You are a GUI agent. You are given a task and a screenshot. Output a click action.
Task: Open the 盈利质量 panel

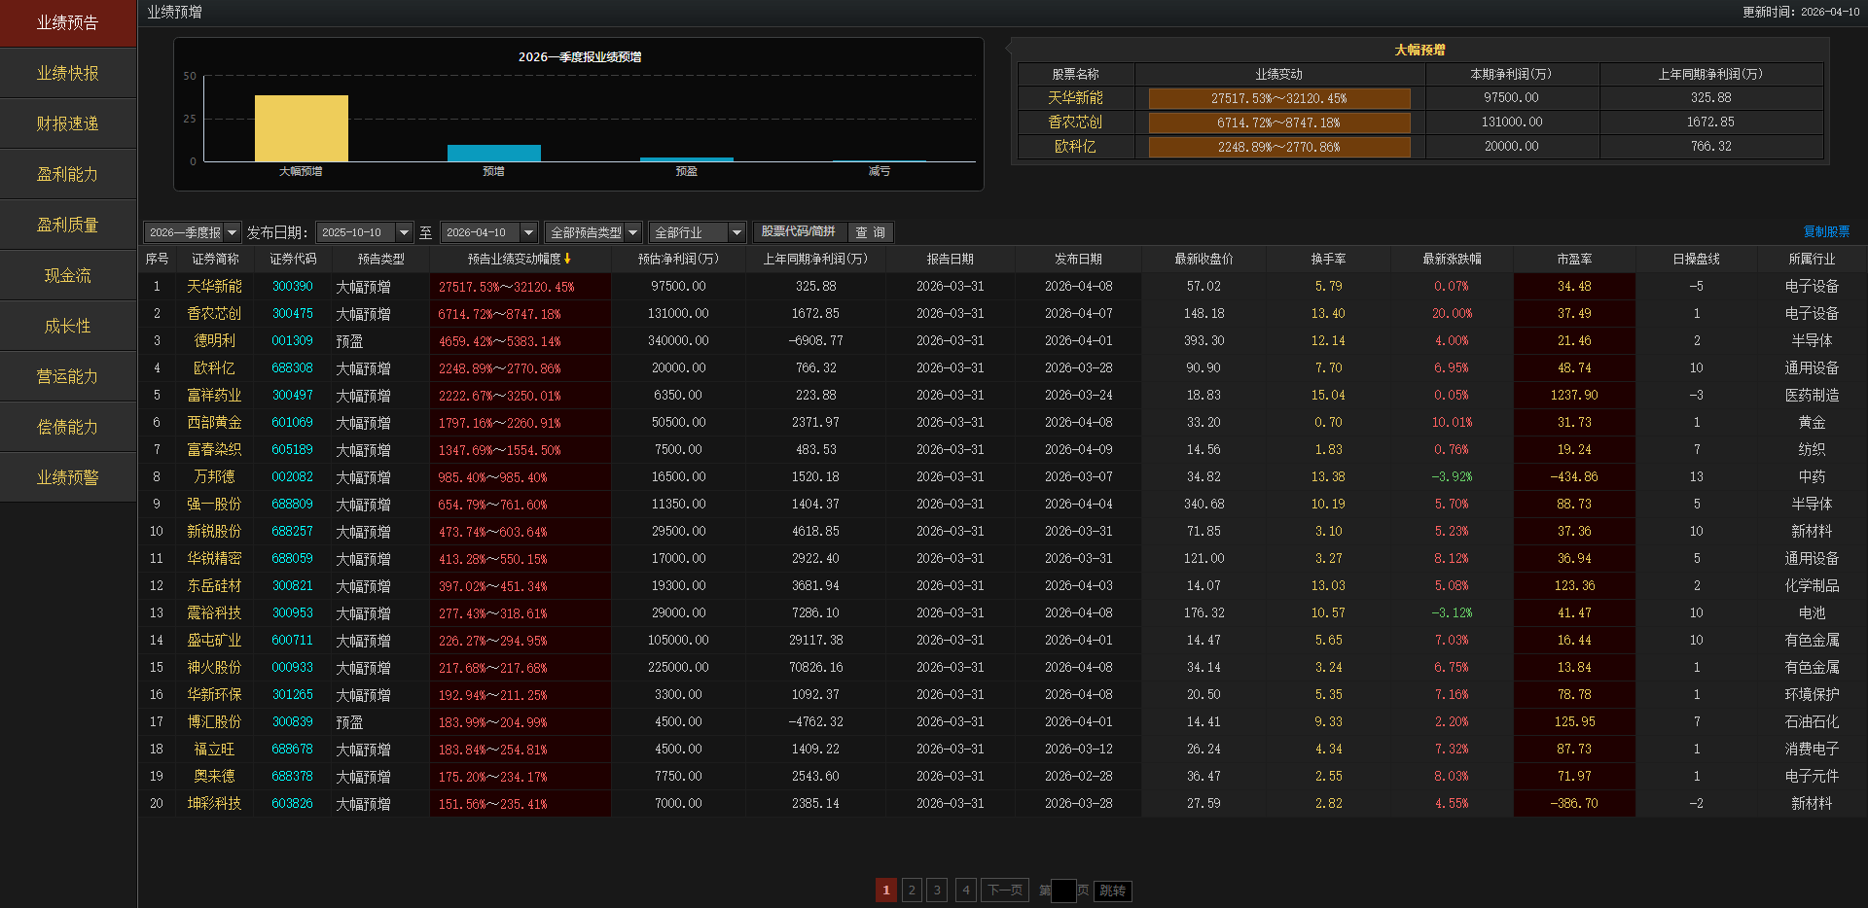coord(68,224)
